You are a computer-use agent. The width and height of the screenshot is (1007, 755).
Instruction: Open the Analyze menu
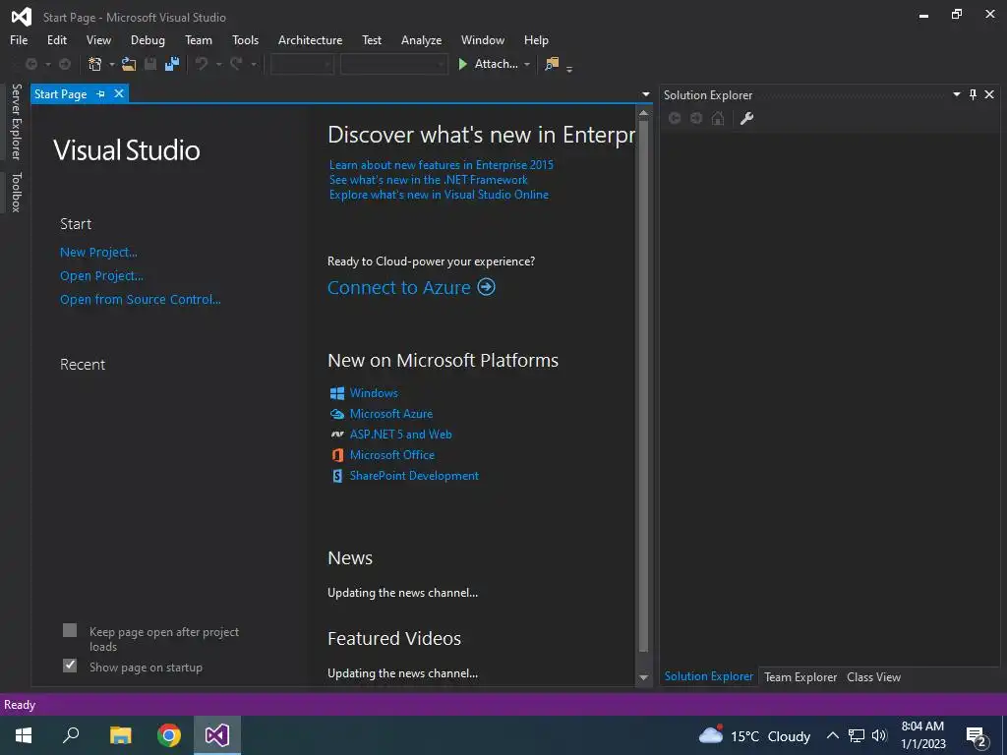[421, 39]
